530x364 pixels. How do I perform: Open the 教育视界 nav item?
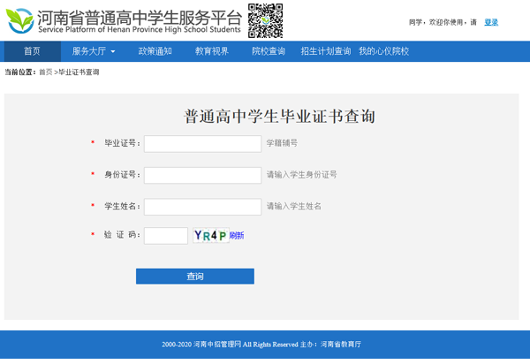[x=212, y=51]
